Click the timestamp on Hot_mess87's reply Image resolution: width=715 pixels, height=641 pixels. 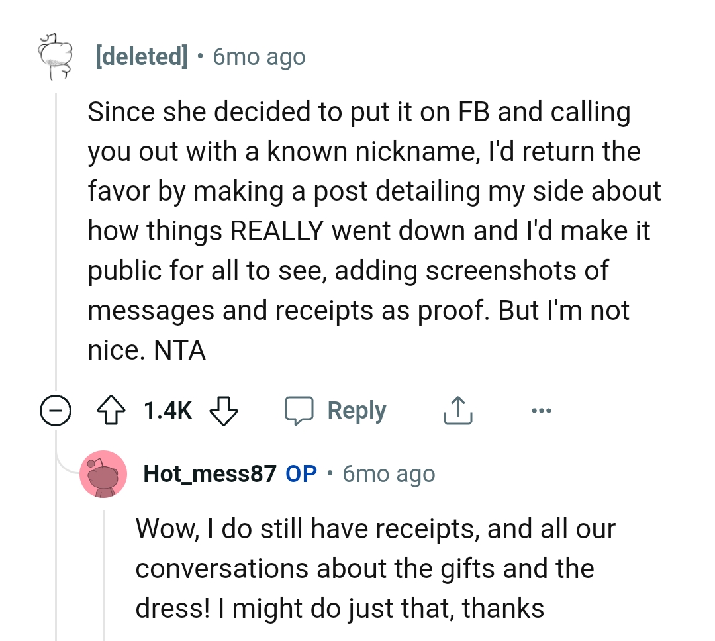point(388,473)
